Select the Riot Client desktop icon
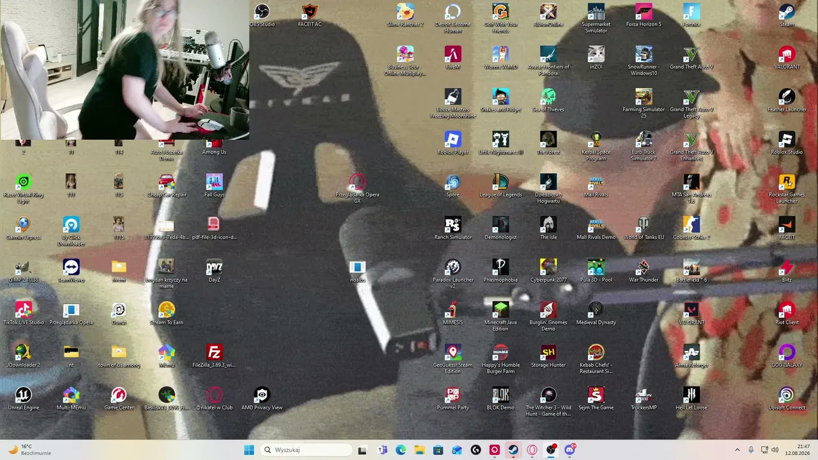This screenshot has height=460, width=818. pos(787,313)
